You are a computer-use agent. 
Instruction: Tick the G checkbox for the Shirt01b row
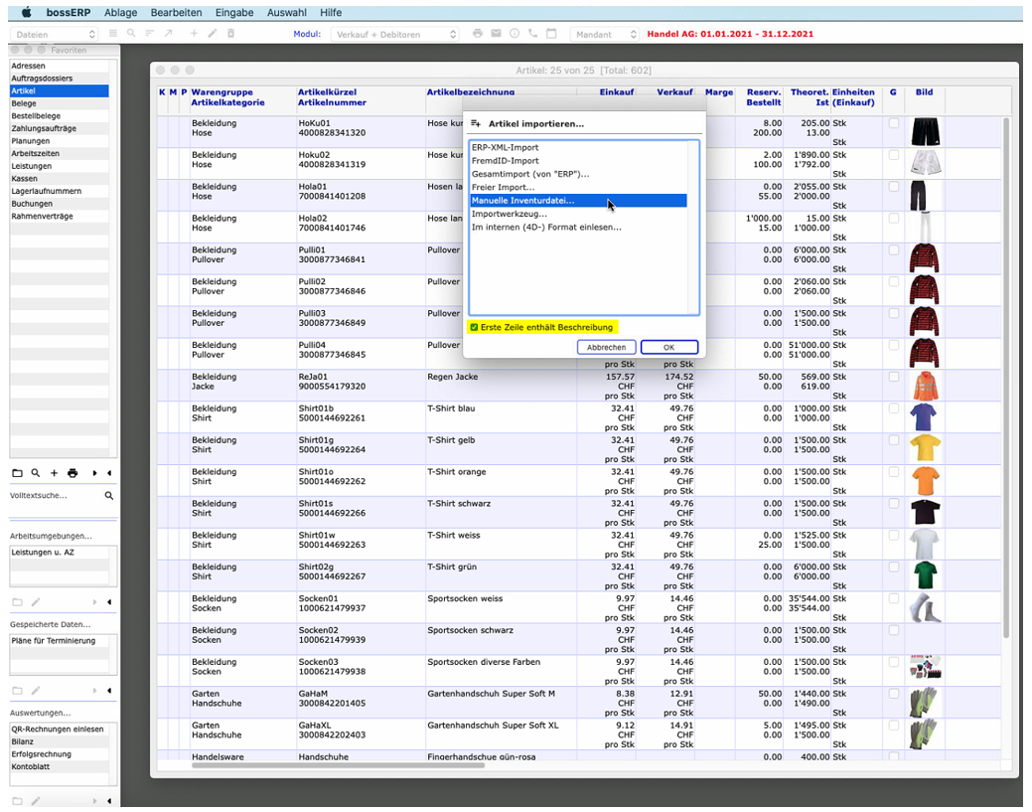(x=893, y=408)
